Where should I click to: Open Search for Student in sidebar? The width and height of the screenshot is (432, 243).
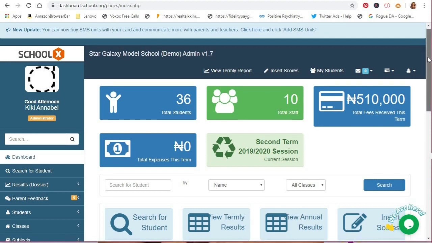(42, 171)
